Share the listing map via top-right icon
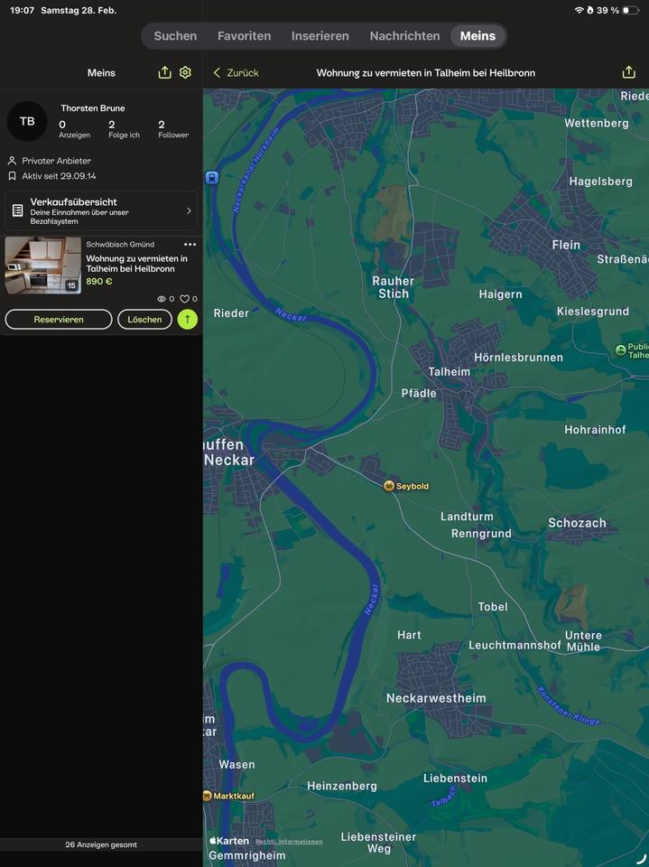The width and height of the screenshot is (649, 867). pos(629,72)
